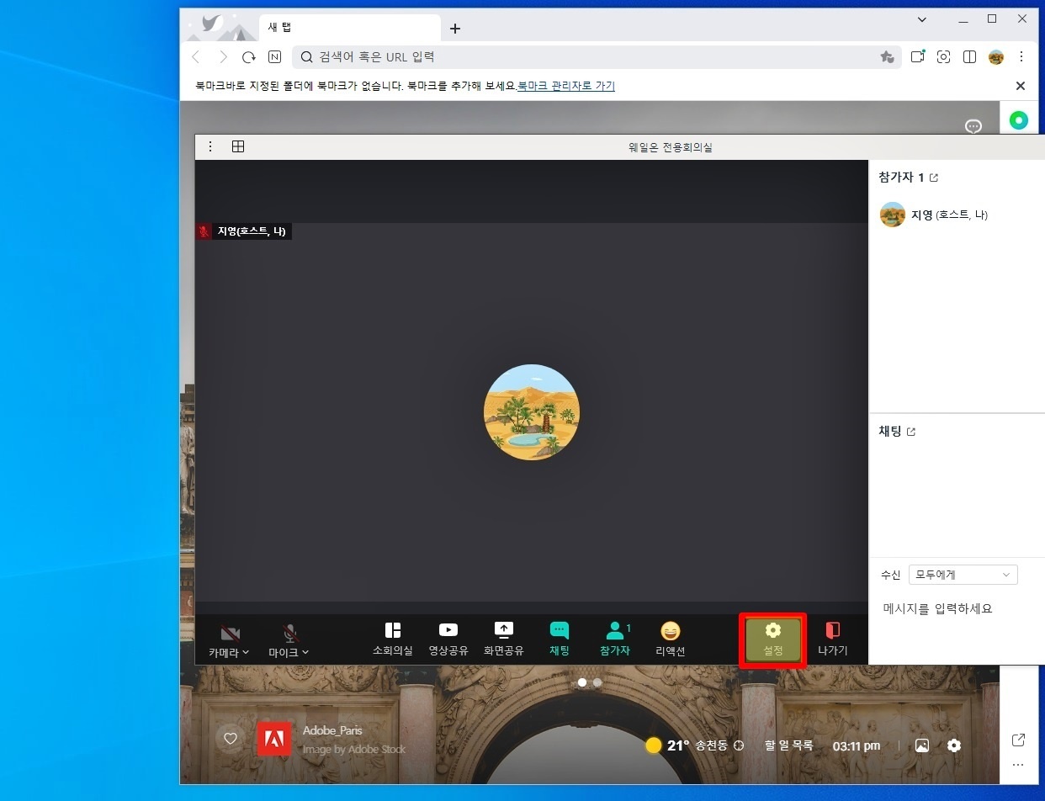This screenshot has width=1045, height=801.
Task: Open the 할 일 목록 to-do list
Action: point(789,745)
